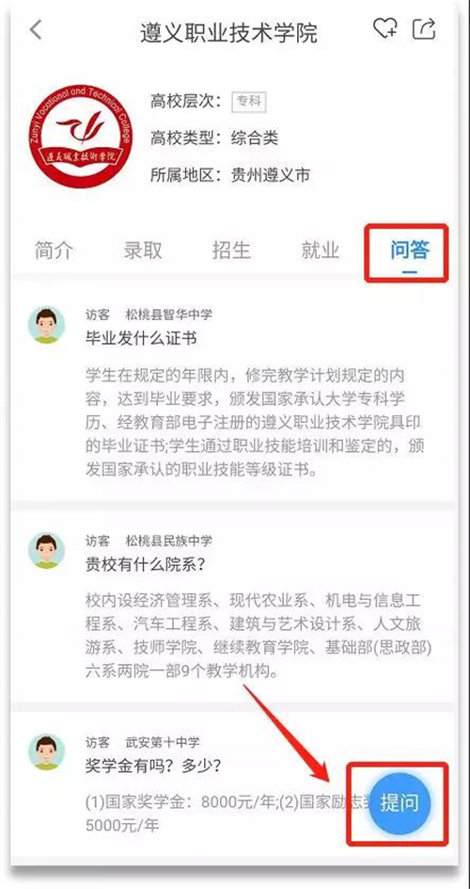The height and width of the screenshot is (889, 470).
Task: Tap avatar of 松桃县智华中学 visitor
Action: pyautogui.click(x=46, y=325)
